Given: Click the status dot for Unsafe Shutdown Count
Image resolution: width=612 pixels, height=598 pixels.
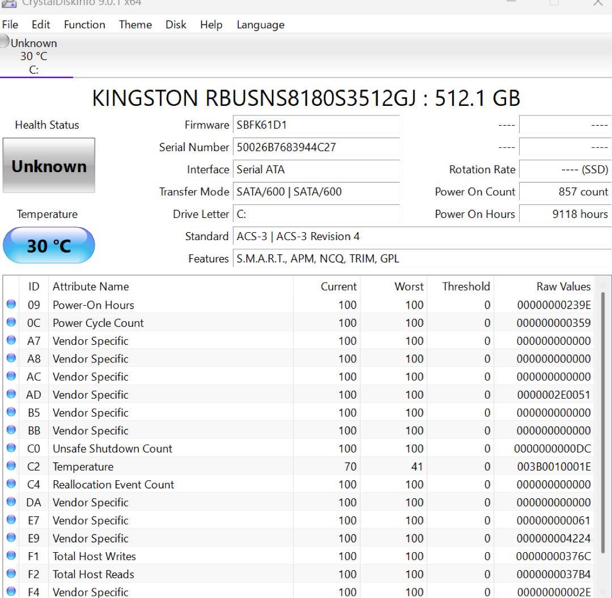Looking at the screenshot, I should click(11, 448).
